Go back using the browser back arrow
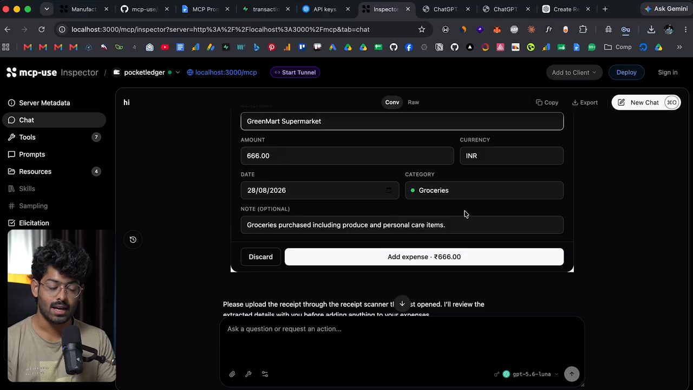693x390 pixels. click(8, 29)
